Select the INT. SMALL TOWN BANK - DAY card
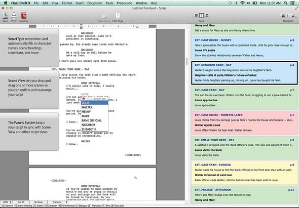Image resolution: width=299 pixels, height=208 pixels. [244, 148]
